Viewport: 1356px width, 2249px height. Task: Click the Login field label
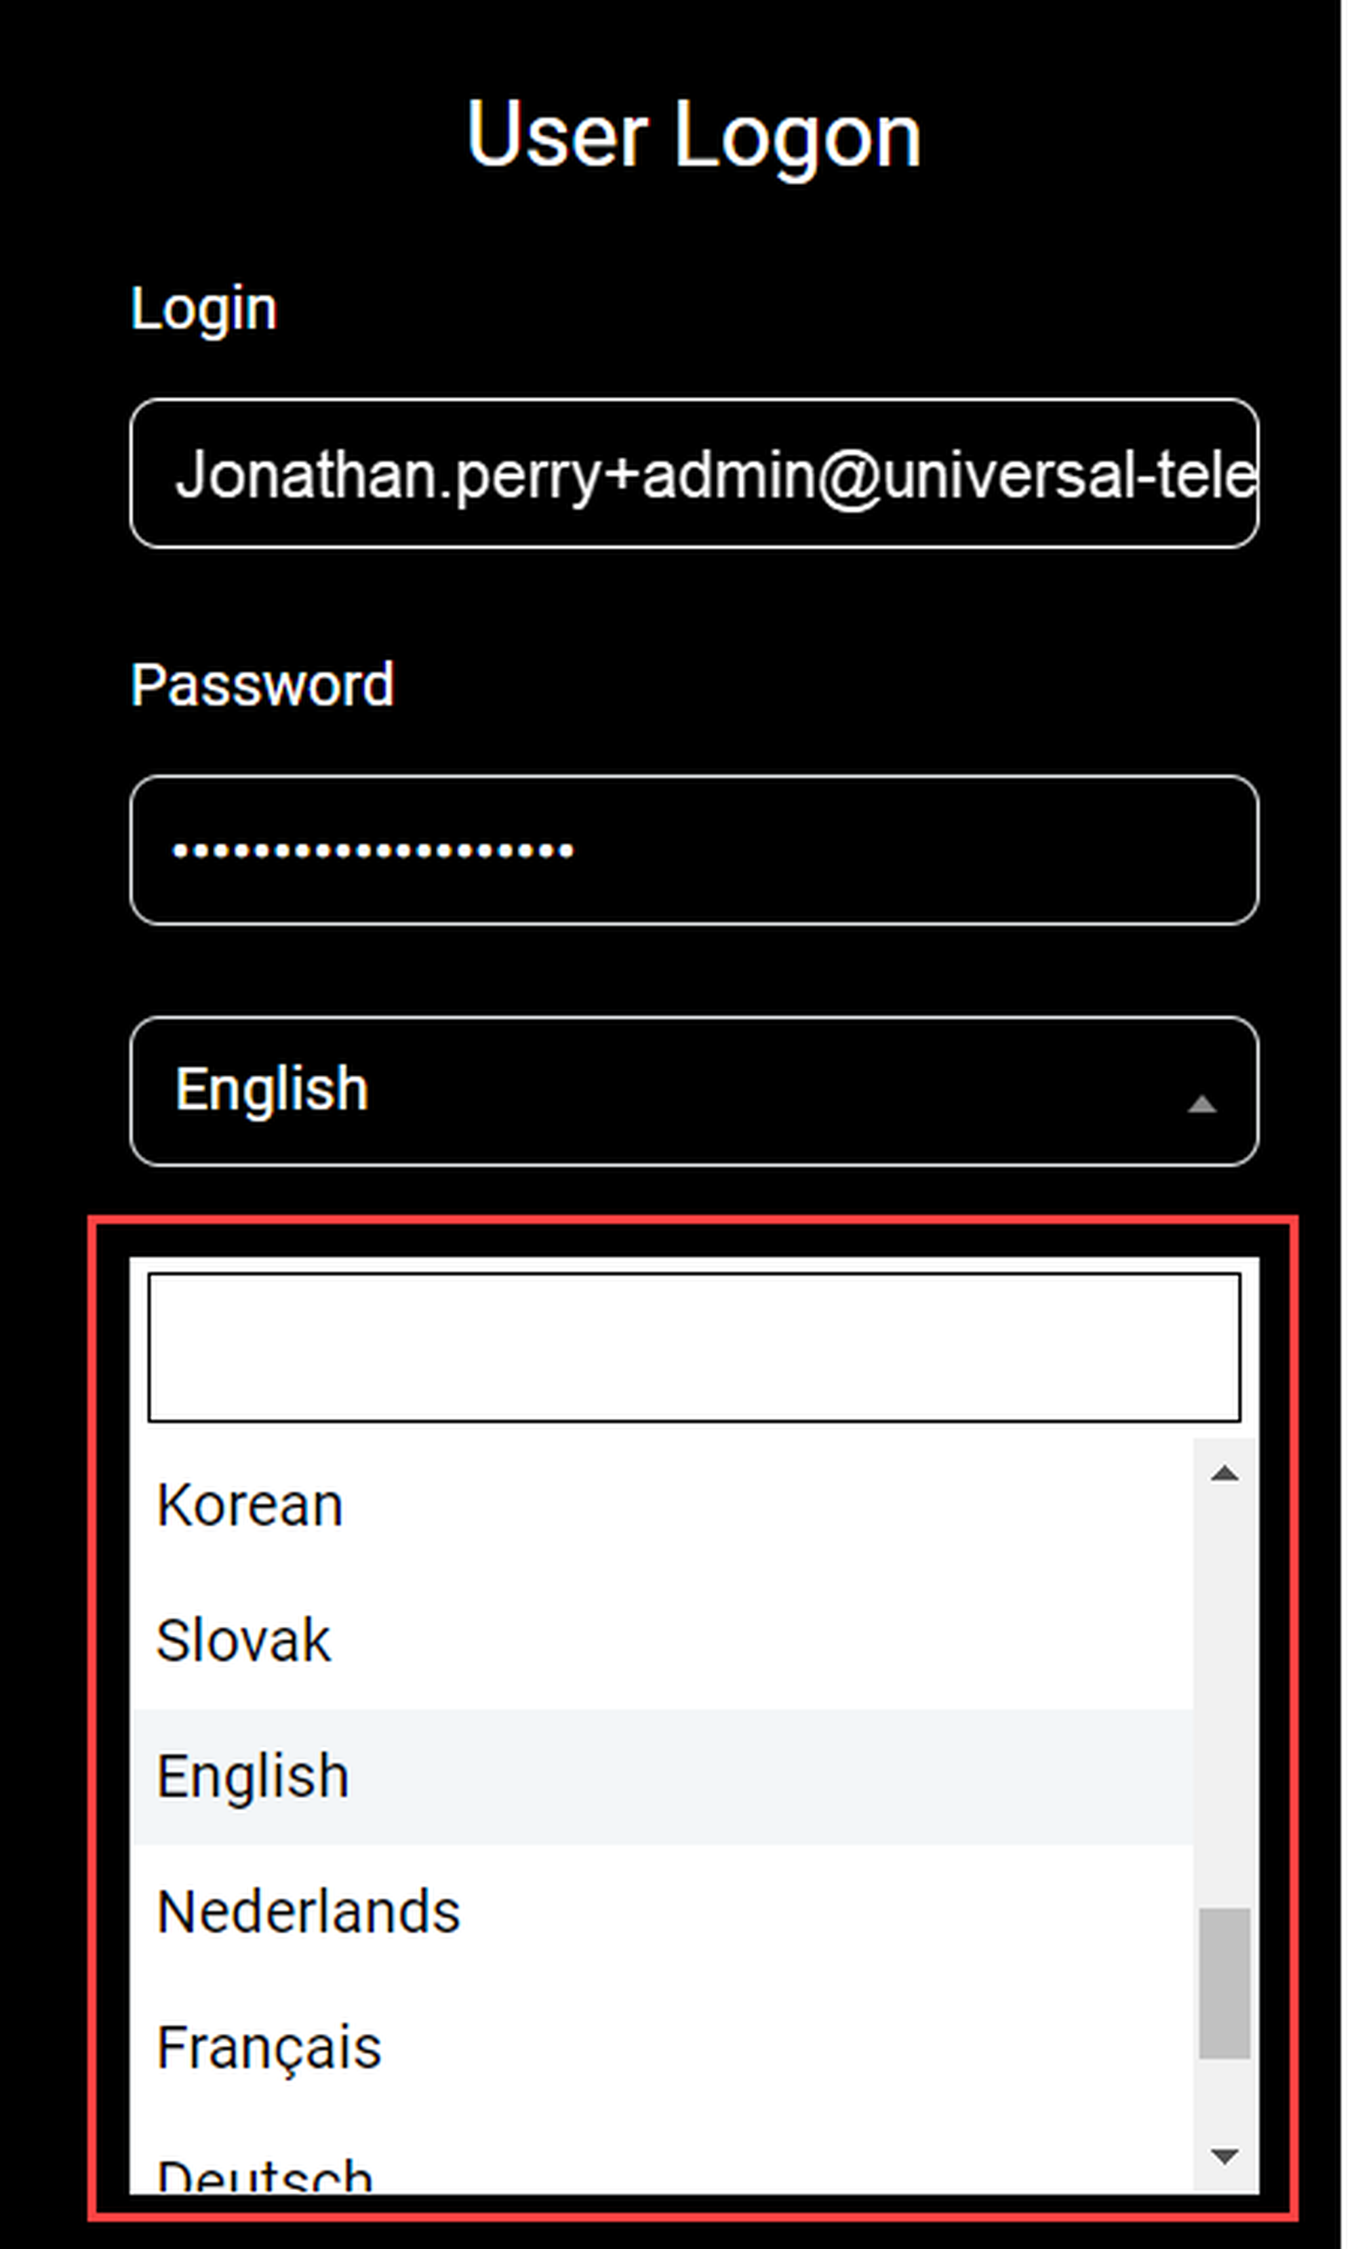(203, 309)
